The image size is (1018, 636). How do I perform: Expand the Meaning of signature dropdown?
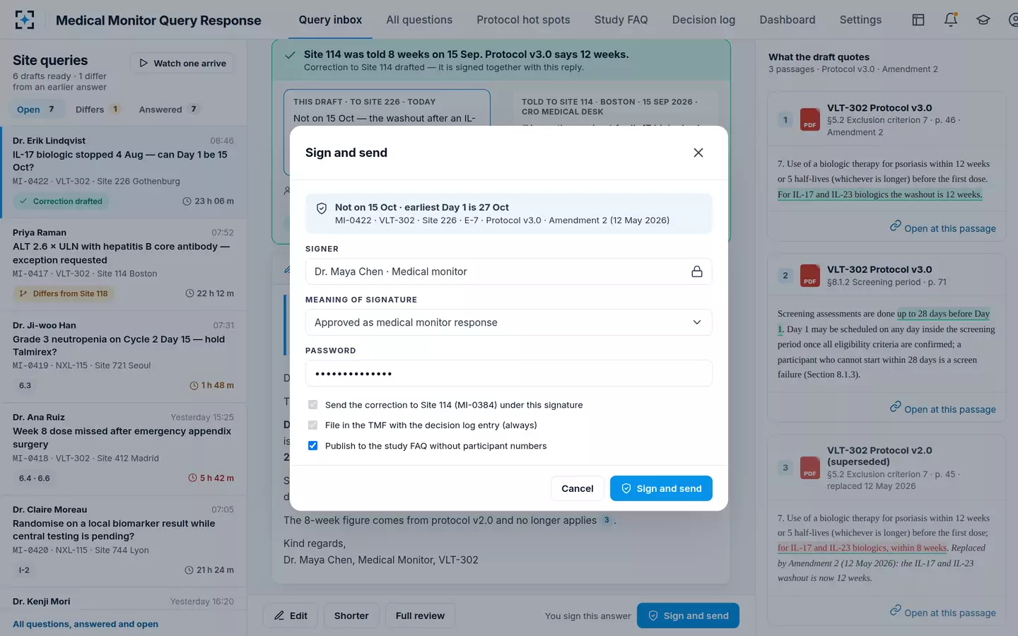(x=508, y=322)
